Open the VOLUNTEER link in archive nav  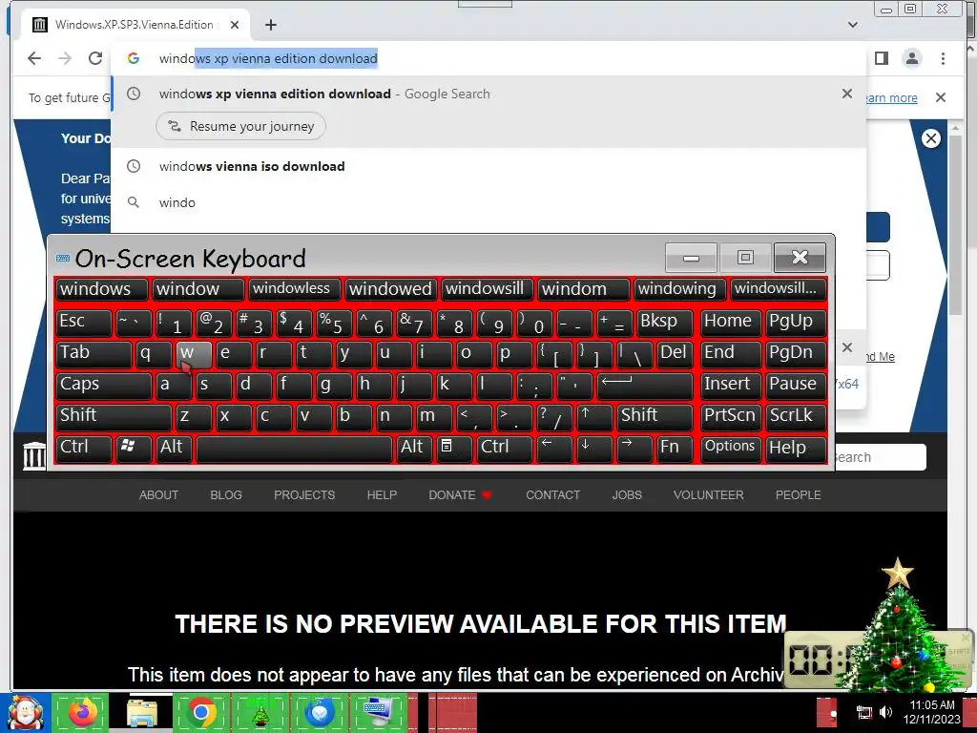[x=709, y=495]
